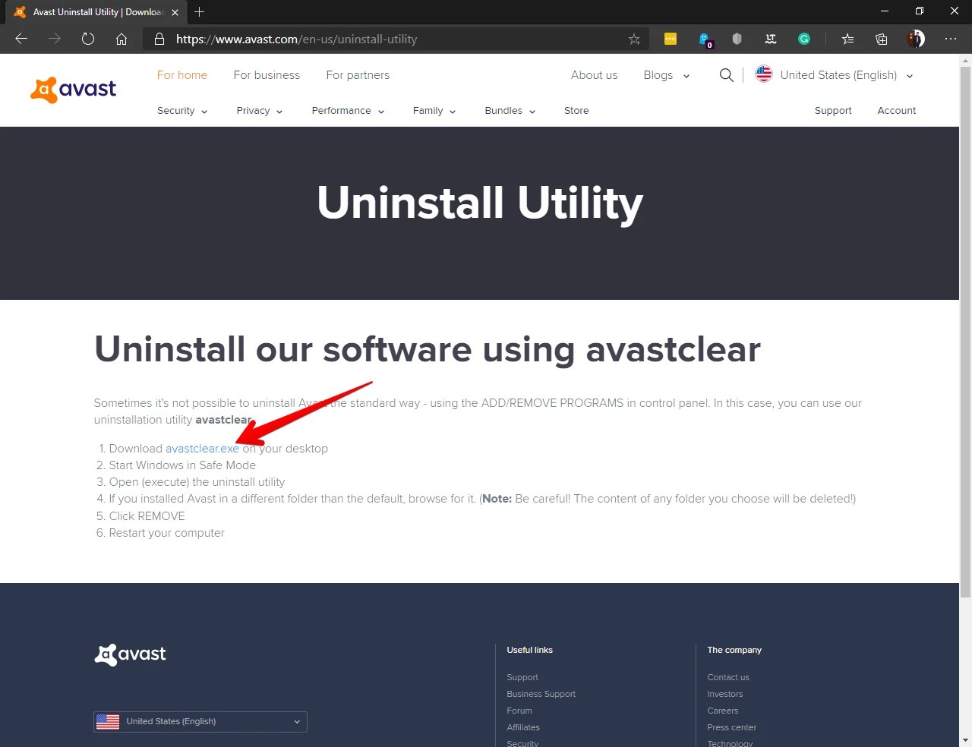
Task: Open the browser home page
Action: coord(121,39)
